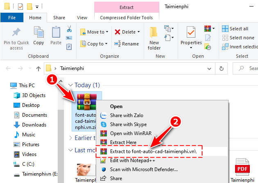Click the Refresh icon beside address bar
Viewport: 258px width, 183px height.
pos(222,68)
